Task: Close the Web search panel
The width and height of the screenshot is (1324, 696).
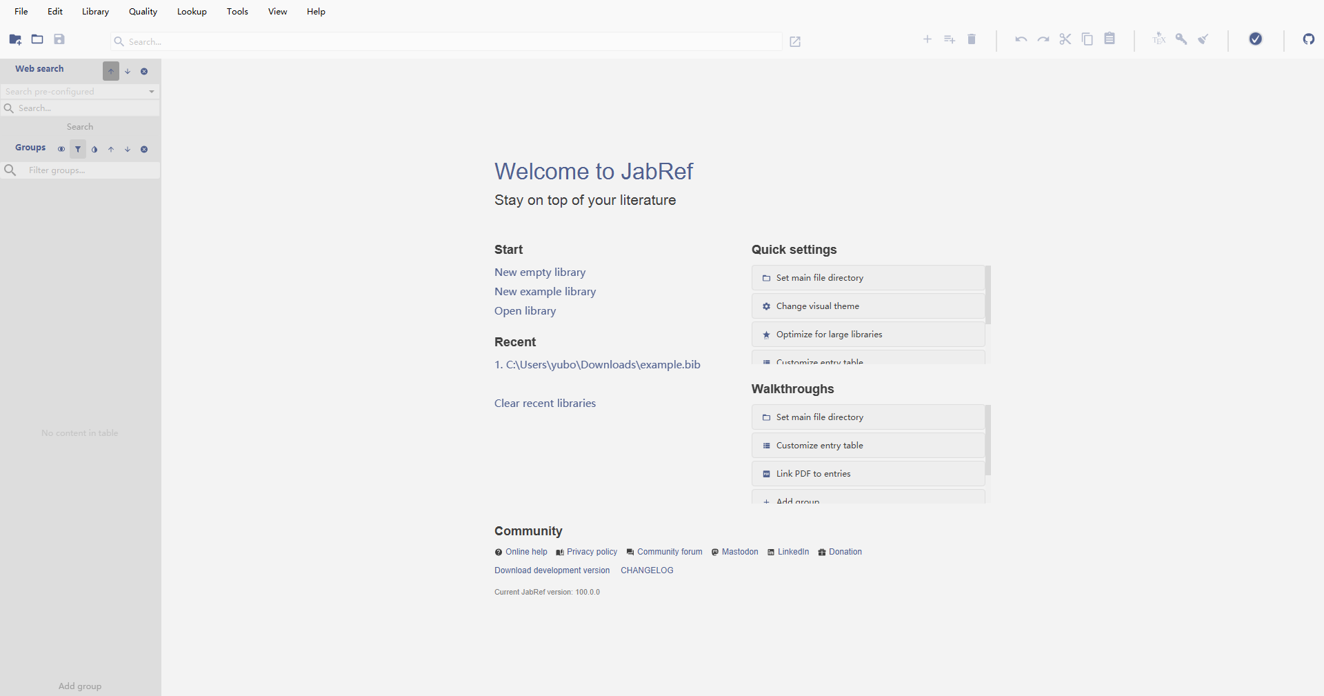Action: 144,71
